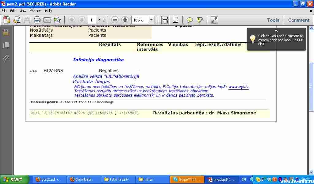This screenshot has height=184, width=314.
Task: Click the Windows Start button
Action: (x=14, y=179)
